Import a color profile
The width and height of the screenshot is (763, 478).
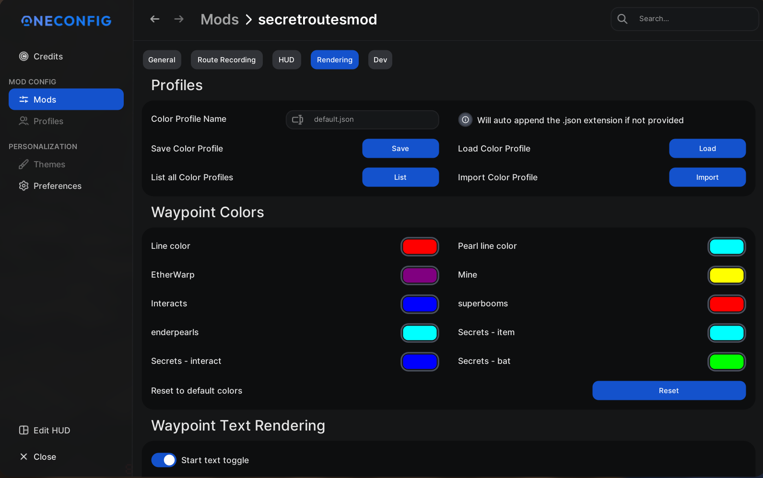click(707, 177)
